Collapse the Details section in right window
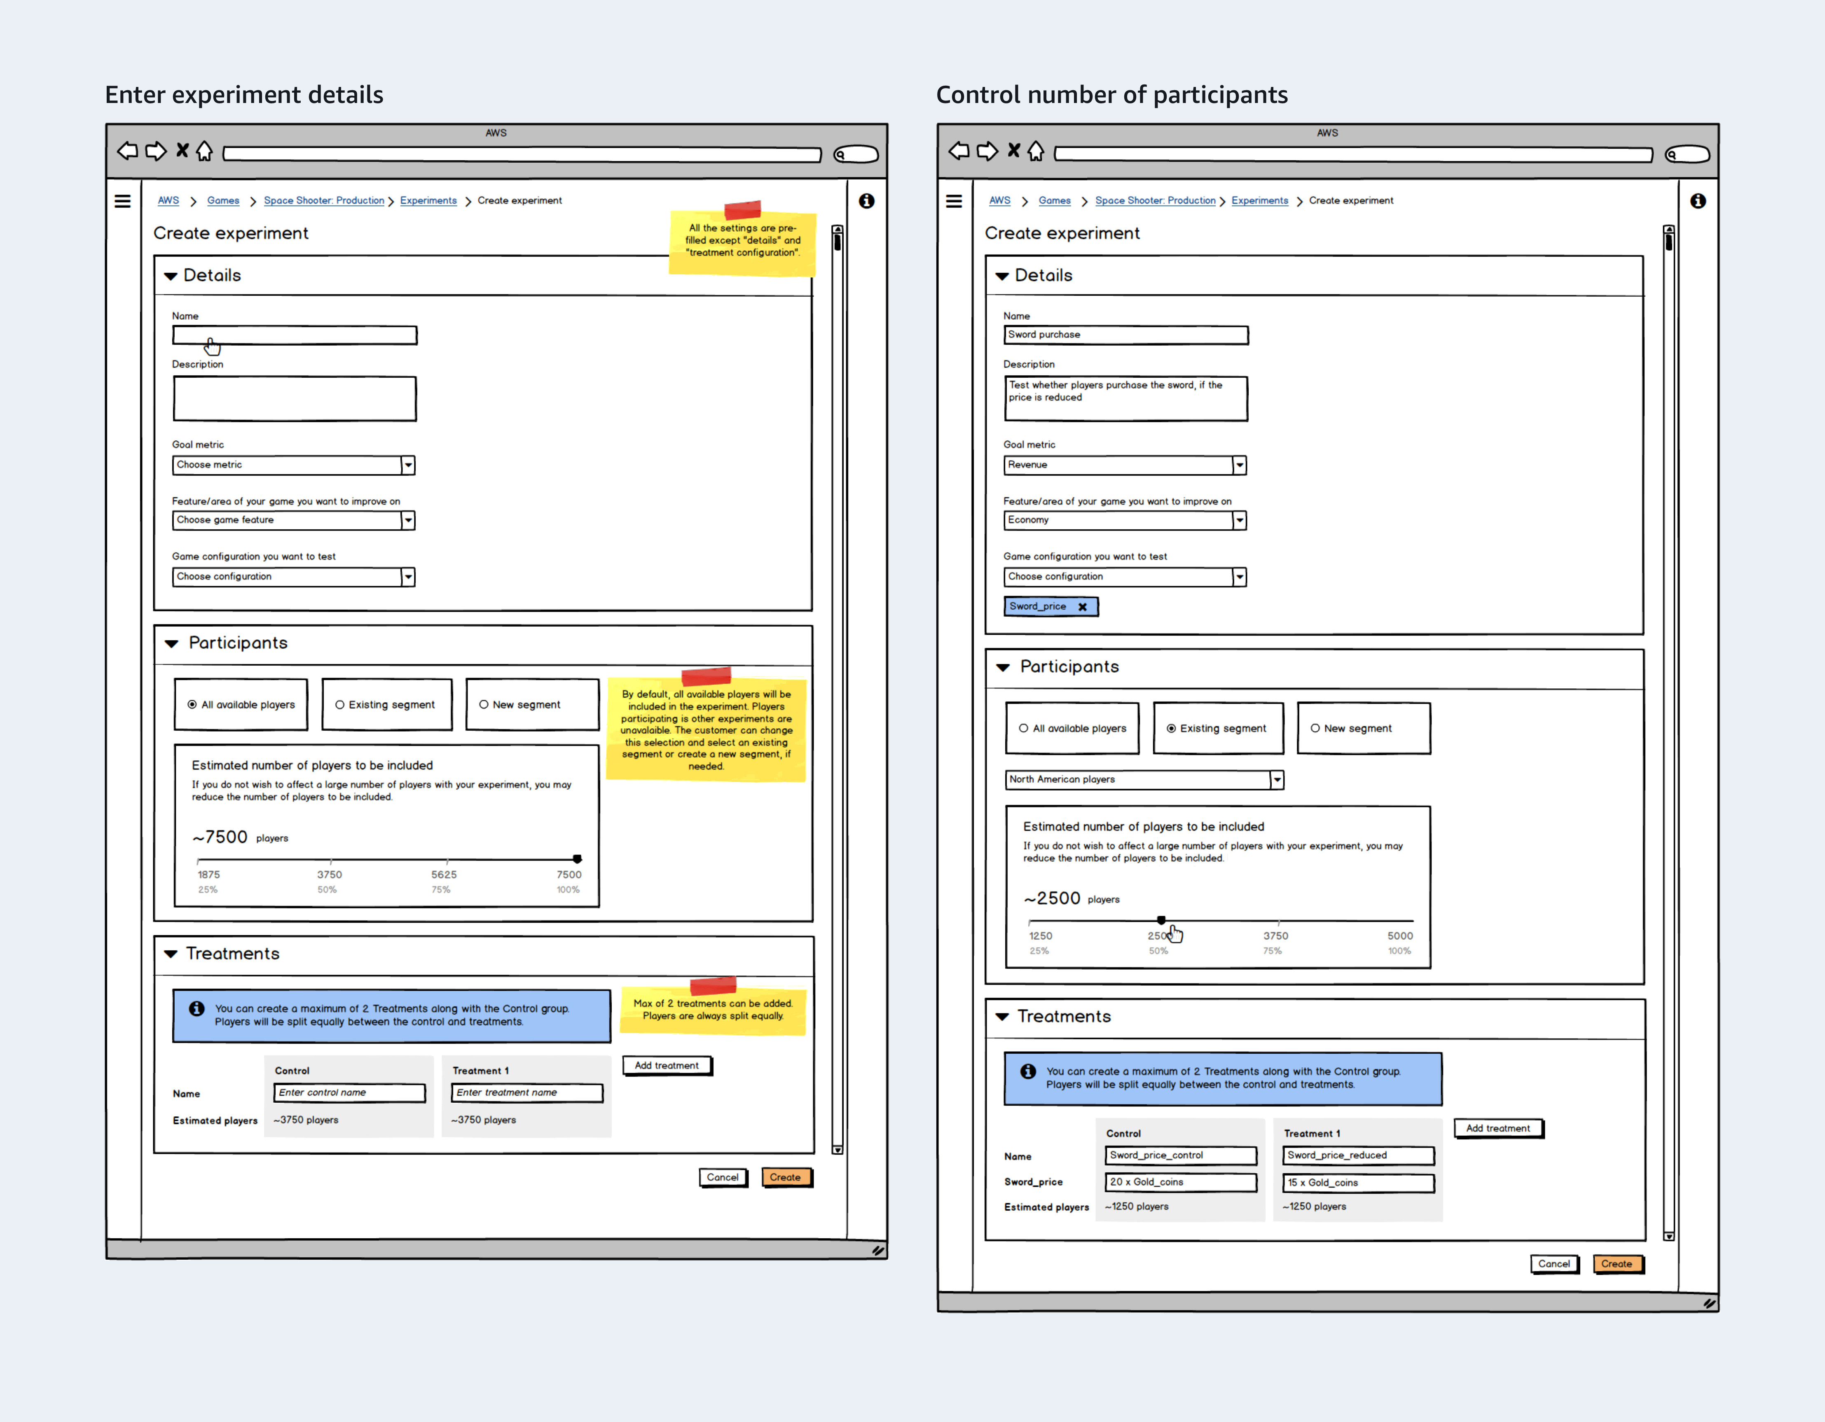 (1002, 276)
